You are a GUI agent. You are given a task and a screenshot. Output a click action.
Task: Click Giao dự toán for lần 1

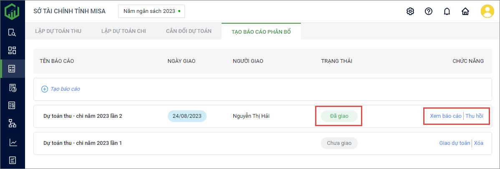(x=455, y=143)
